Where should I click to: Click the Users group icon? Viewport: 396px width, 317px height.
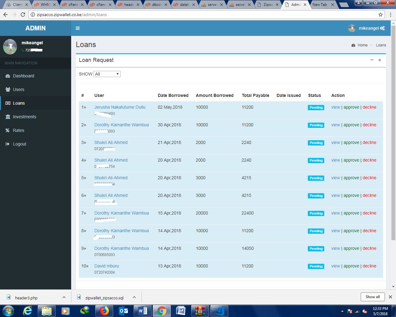coord(8,89)
